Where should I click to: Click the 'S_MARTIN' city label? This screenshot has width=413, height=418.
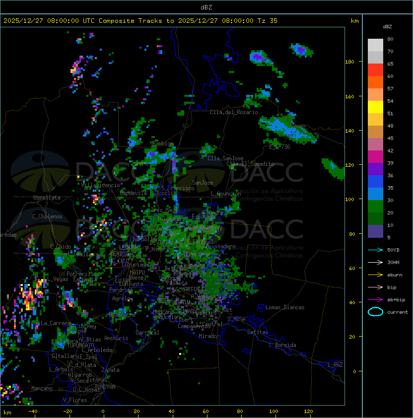187,289
